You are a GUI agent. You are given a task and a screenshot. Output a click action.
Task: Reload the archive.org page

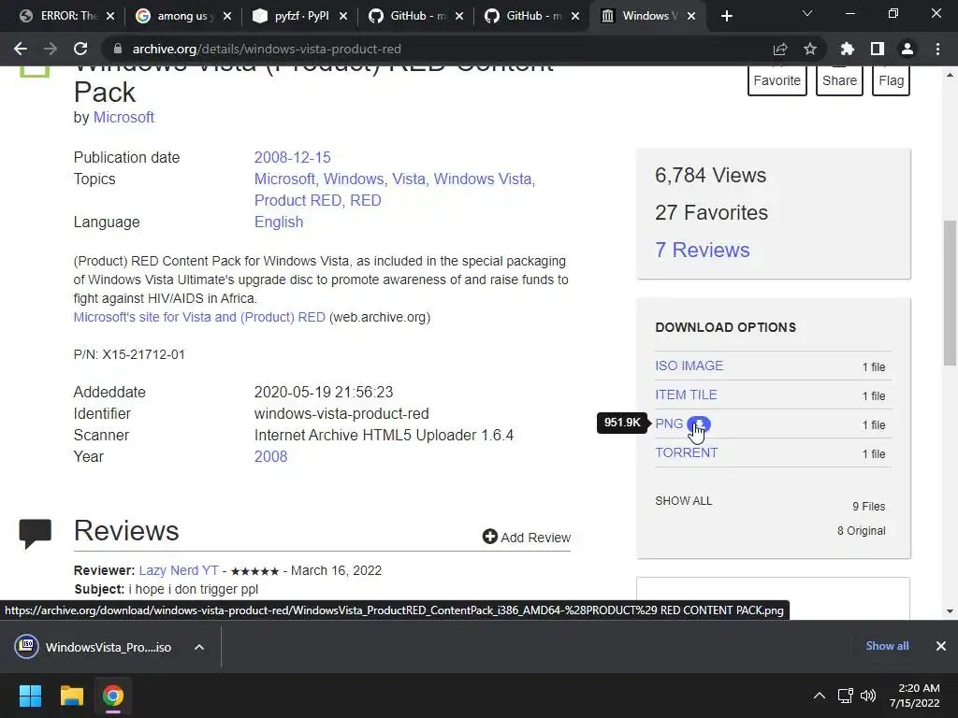click(80, 49)
